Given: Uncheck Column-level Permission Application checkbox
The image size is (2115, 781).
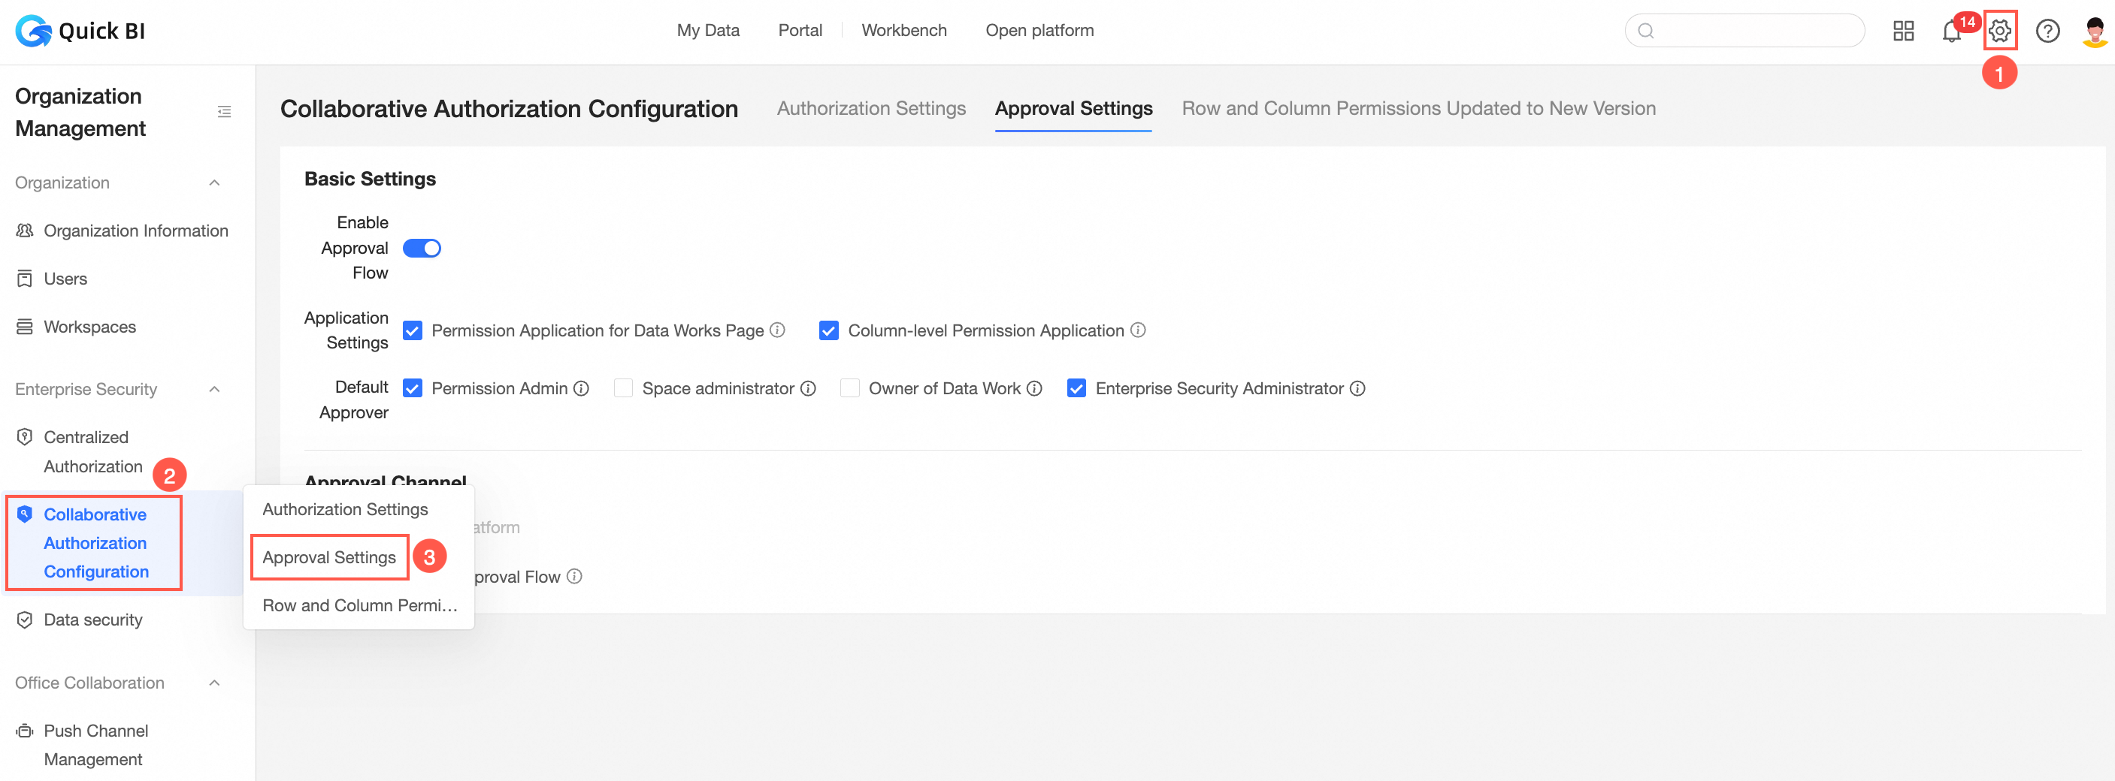Looking at the screenshot, I should [828, 330].
